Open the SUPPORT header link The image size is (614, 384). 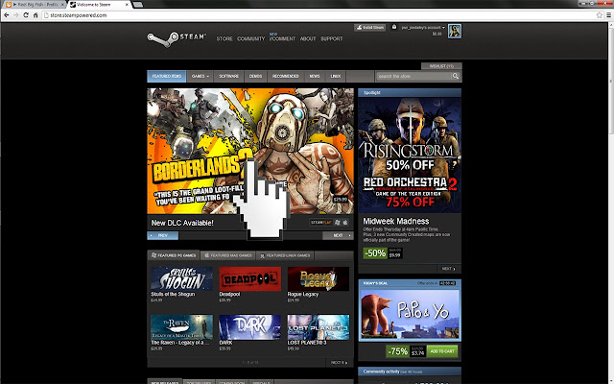331,38
